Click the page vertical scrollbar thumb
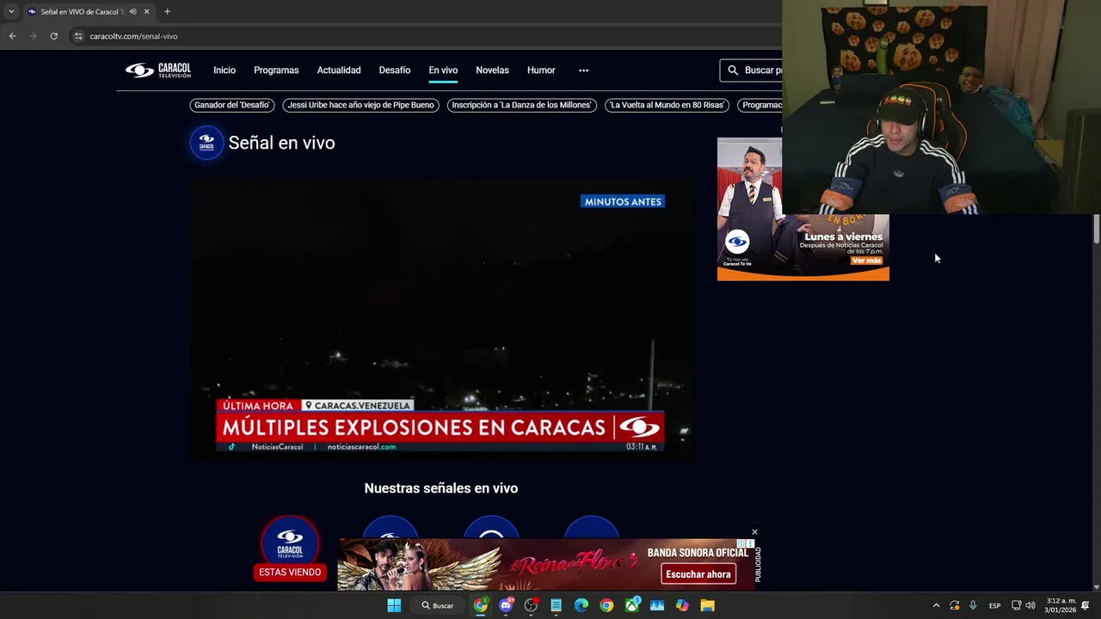This screenshot has width=1101, height=619. 1096,229
